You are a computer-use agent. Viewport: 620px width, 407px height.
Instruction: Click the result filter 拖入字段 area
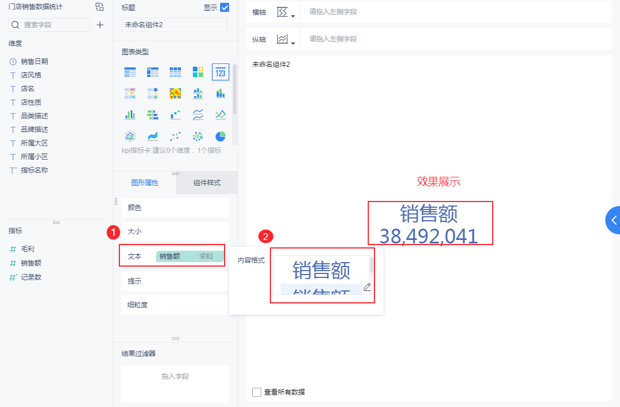[x=175, y=384]
